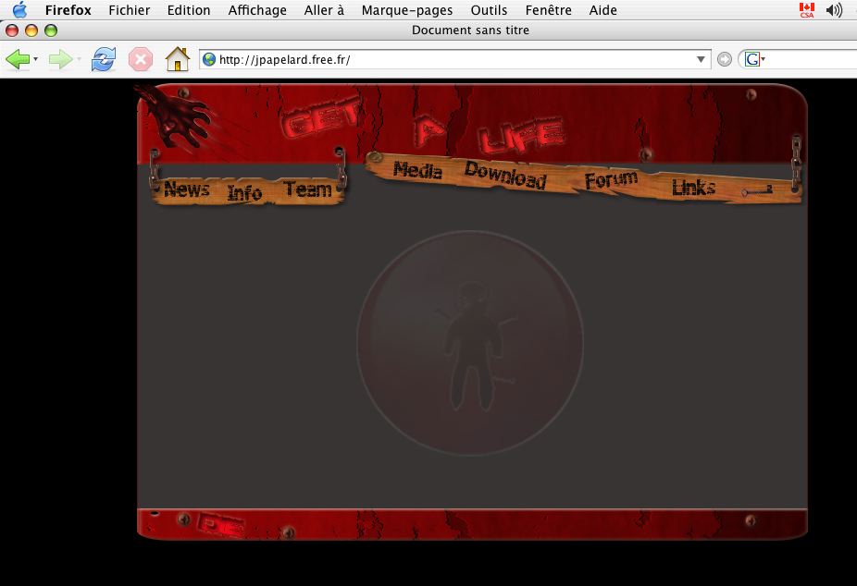Open the News section on the site

(x=186, y=189)
